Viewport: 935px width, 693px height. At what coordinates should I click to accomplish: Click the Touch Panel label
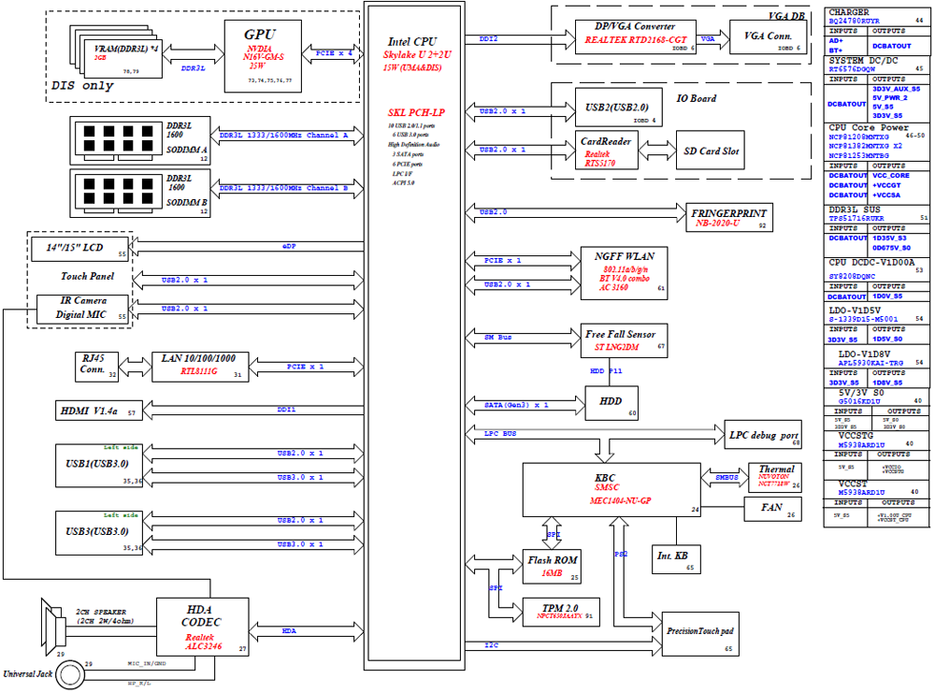(x=87, y=276)
